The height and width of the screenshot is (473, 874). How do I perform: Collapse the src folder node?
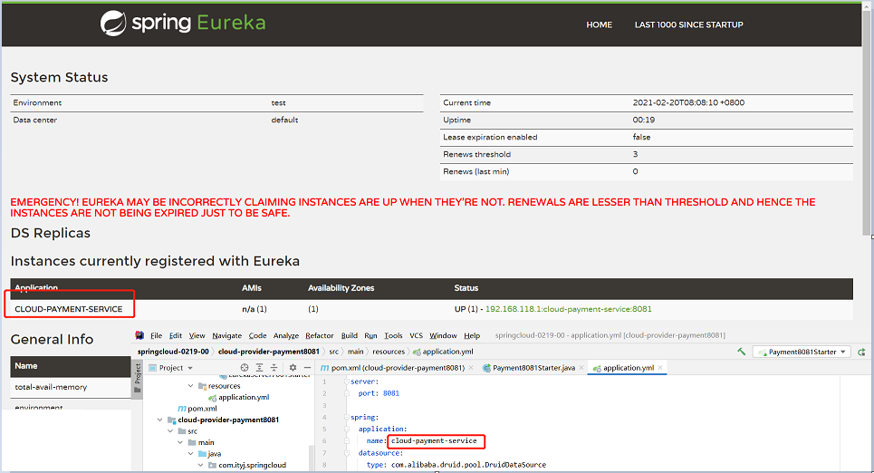(170, 431)
